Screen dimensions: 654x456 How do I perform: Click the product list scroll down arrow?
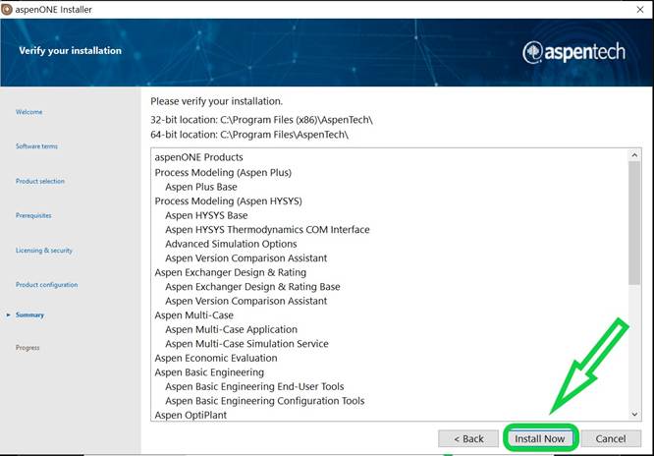634,415
